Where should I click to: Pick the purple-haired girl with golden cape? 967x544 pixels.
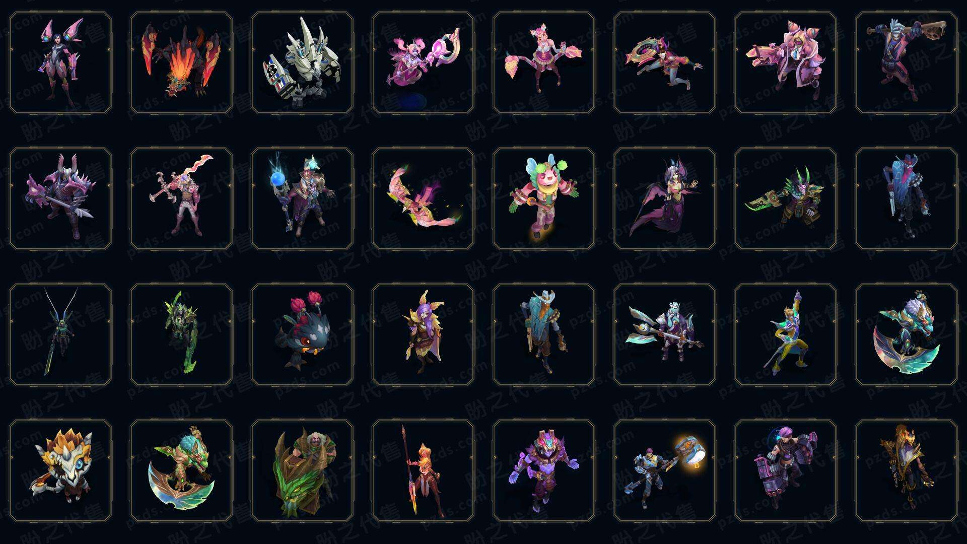point(423,334)
